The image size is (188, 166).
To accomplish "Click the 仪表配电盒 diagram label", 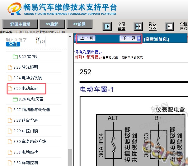I will pyautogui.click(x=170, y=110).
